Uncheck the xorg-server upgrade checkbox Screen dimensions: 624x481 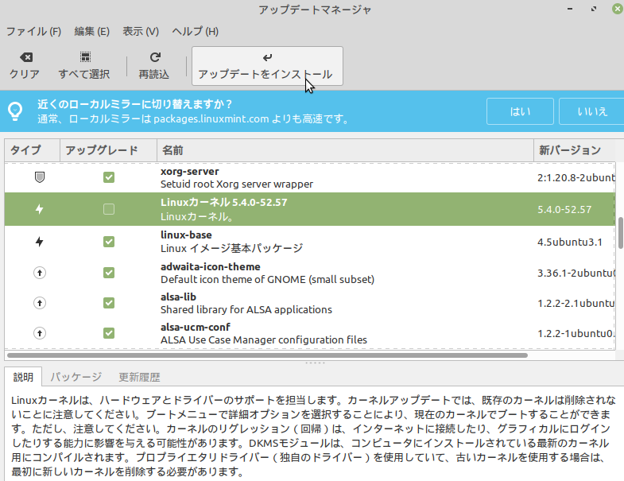109,177
